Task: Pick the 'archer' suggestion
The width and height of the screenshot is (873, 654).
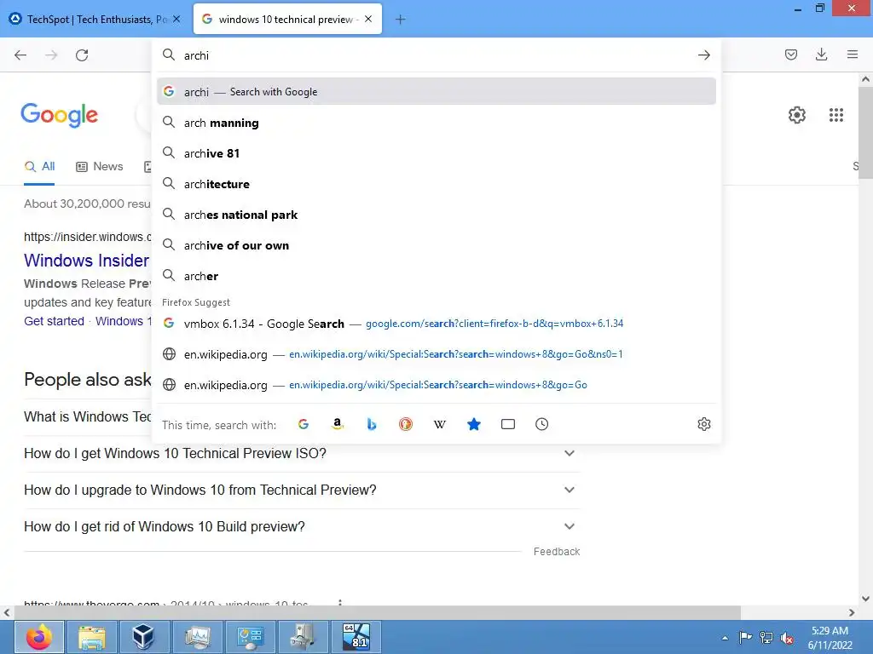Action: tap(436, 276)
